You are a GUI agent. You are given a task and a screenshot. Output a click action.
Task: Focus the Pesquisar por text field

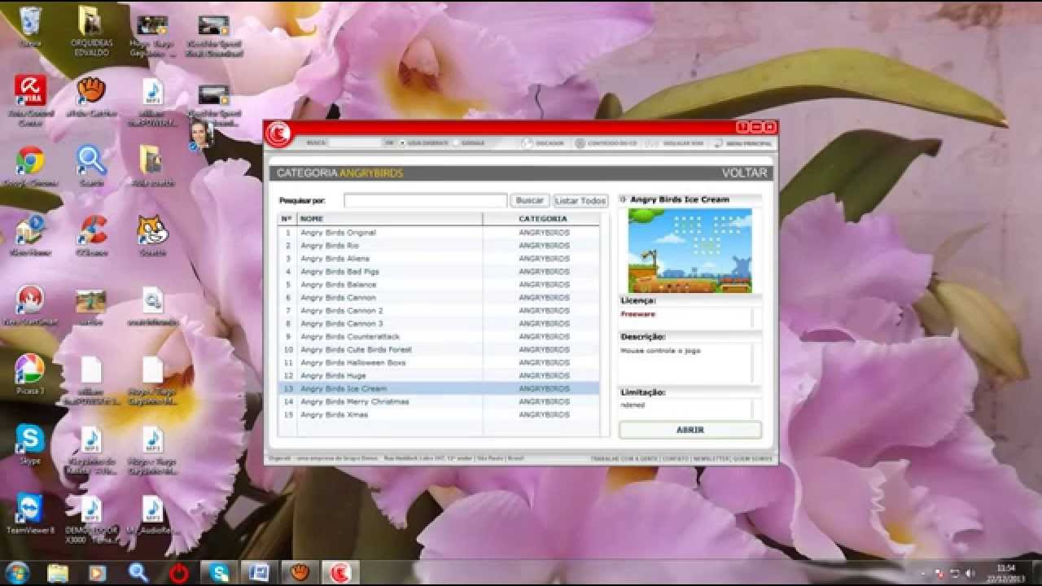coord(425,200)
